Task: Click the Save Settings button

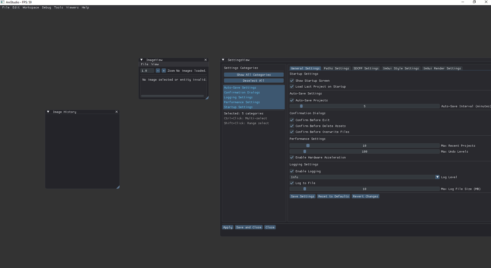Action: click(x=303, y=196)
